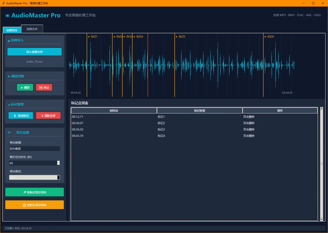
Task: Click the folder icon beside 音频导入
Action: point(9,40)
